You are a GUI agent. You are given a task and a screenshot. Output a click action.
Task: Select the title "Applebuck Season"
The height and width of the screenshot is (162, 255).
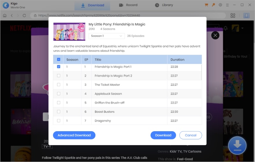(108, 94)
